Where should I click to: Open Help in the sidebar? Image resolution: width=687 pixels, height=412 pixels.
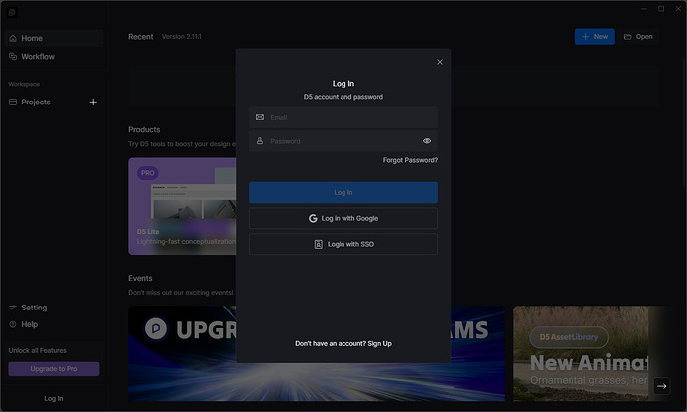[x=30, y=324]
